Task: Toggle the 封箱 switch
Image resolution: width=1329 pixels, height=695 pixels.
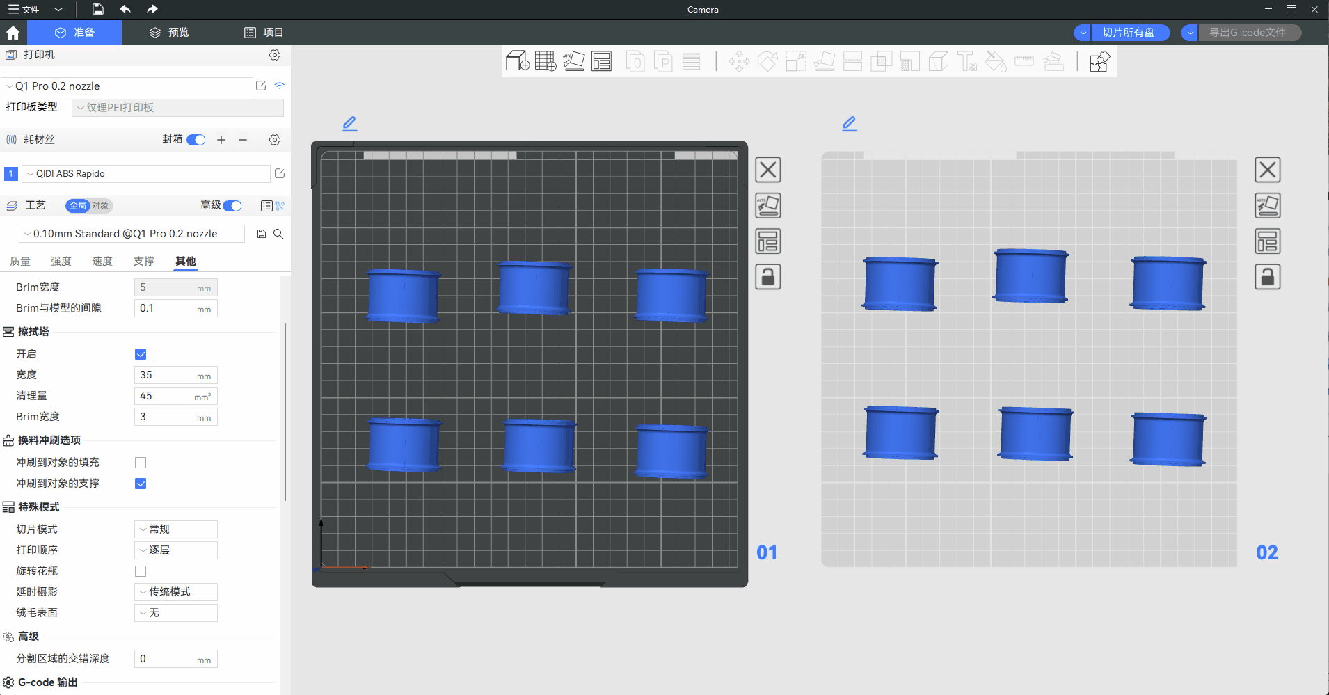Action: [196, 140]
